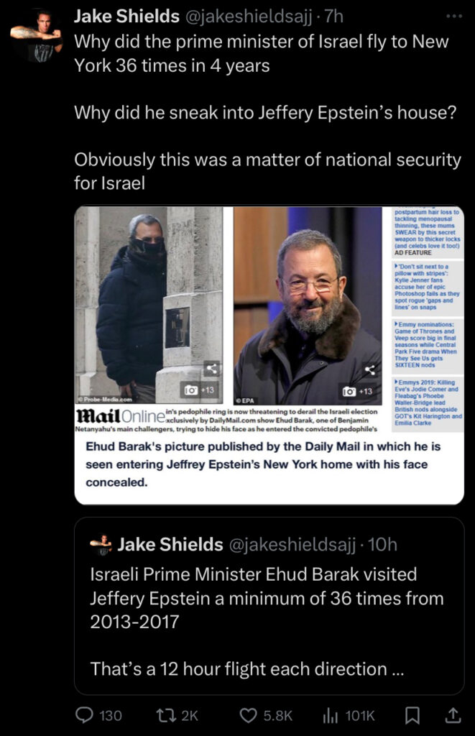Bookmark this post
Screen dimensions: 475x736
(412, 715)
